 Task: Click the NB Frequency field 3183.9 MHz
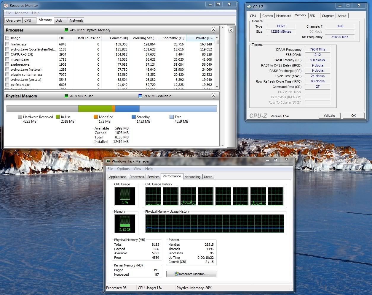340,37
